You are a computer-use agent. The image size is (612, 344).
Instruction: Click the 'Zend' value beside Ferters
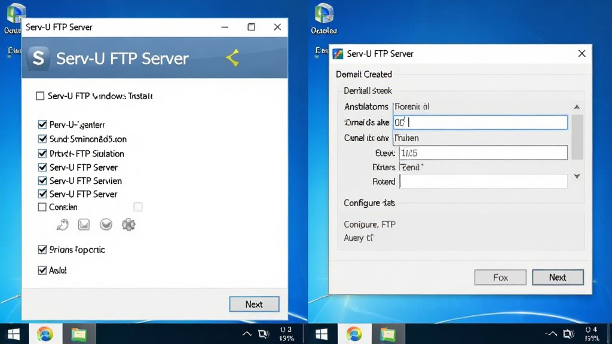click(x=412, y=167)
